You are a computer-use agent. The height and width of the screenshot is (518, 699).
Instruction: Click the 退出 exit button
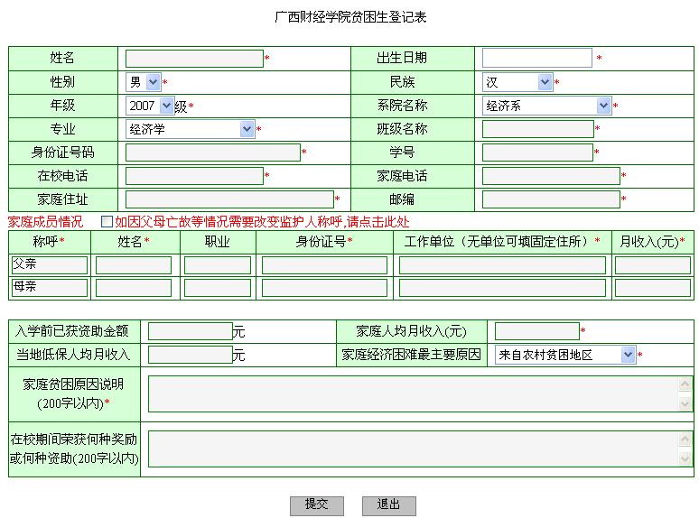pyautogui.click(x=388, y=505)
